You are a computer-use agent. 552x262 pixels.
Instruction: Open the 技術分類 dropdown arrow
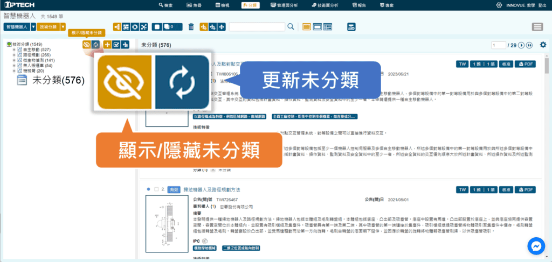[x=63, y=27]
